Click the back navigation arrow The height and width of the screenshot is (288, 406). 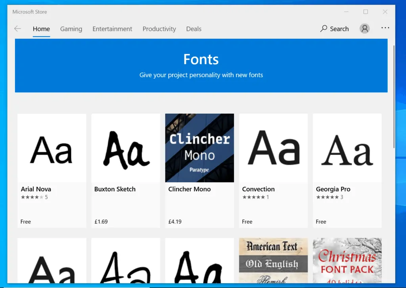[17, 29]
